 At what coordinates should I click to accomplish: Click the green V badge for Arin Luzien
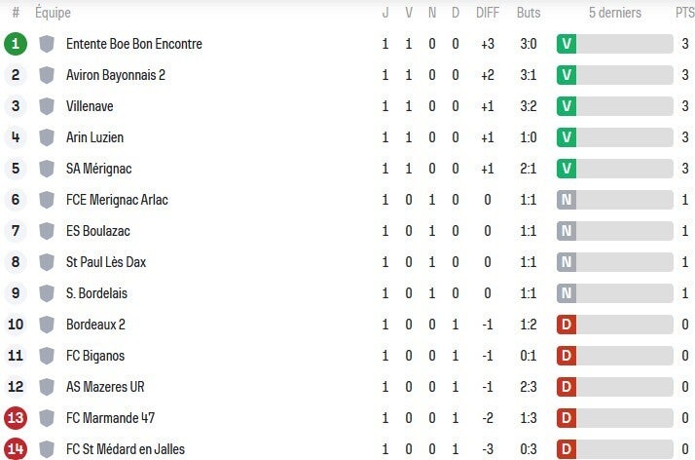coord(567,137)
